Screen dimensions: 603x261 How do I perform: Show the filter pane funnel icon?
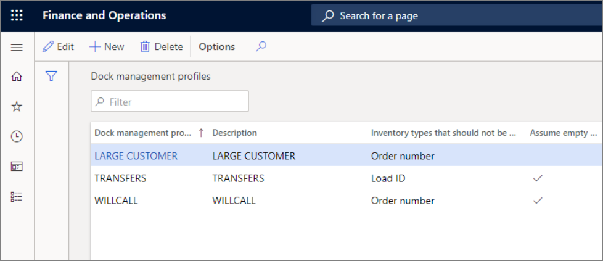point(51,77)
